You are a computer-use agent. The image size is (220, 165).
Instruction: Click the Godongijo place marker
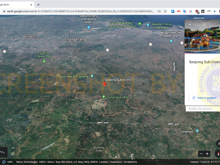point(197,131)
